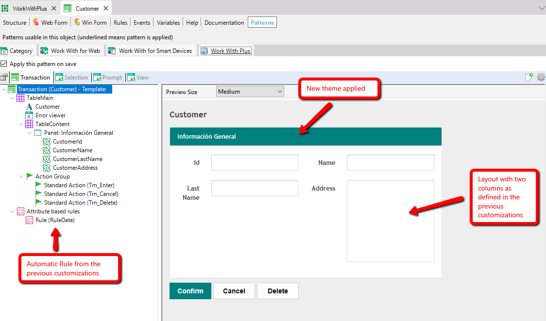The width and height of the screenshot is (546, 321).
Task: Click the Rule (RuleDate) icon
Action: point(29,220)
